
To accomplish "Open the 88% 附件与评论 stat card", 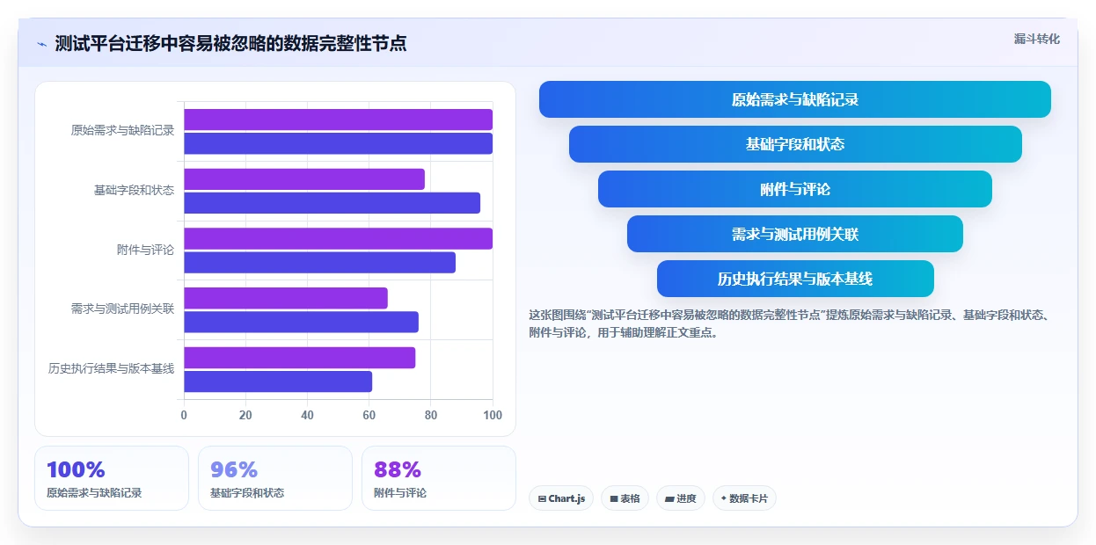I will point(439,478).
